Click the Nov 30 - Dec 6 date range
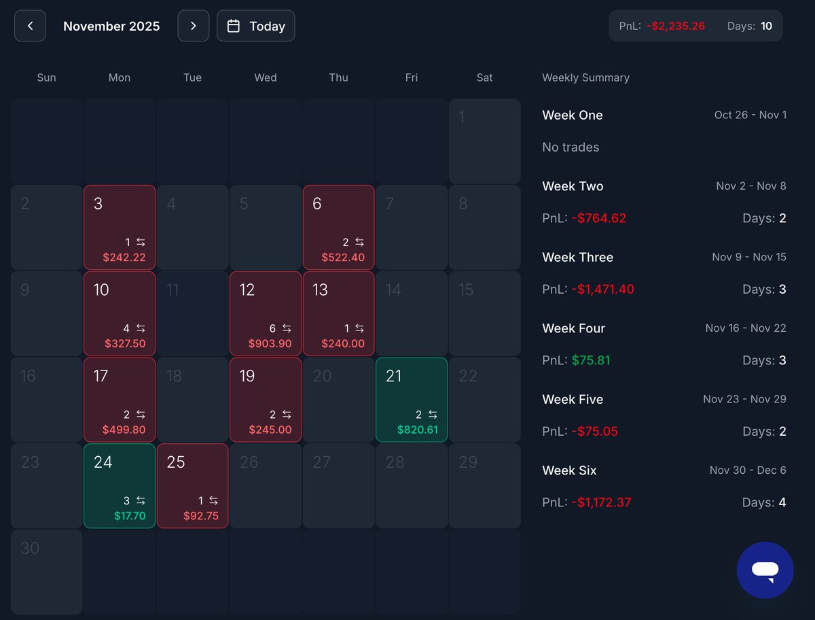Viewport: 815px width, 620px height. tap(748, 470)
